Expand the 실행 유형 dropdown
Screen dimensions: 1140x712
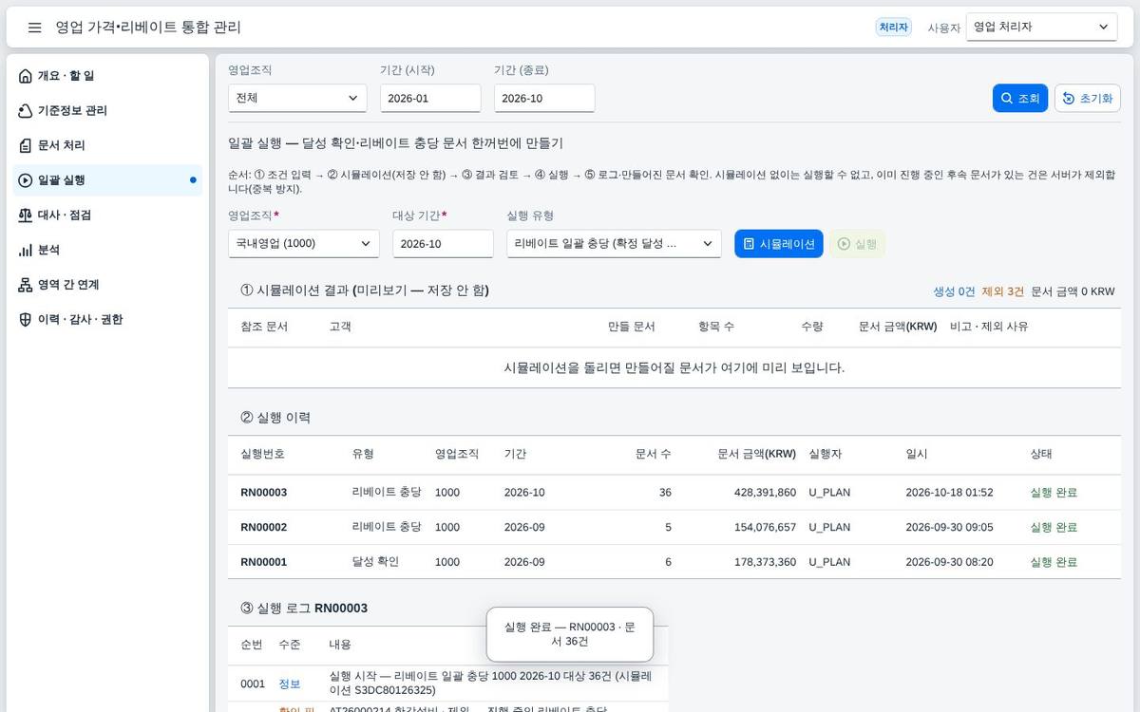point(614,244)
